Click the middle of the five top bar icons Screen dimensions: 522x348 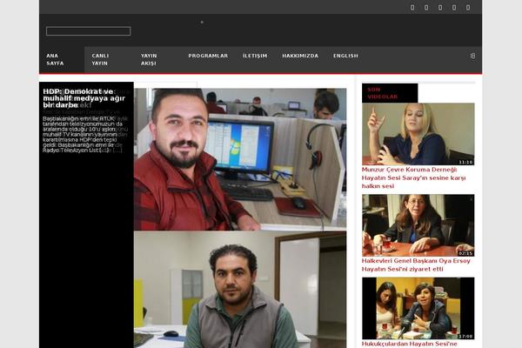[x=440, y=7]
